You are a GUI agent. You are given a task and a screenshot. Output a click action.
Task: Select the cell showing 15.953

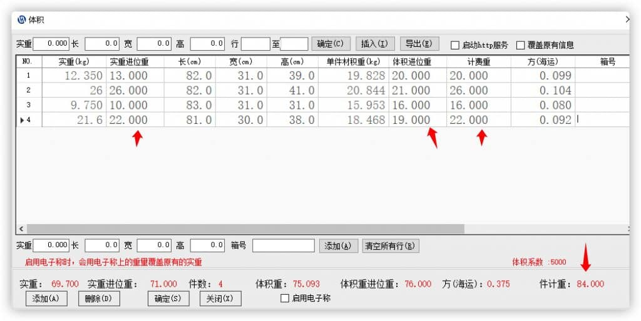(x=354, y=105)
